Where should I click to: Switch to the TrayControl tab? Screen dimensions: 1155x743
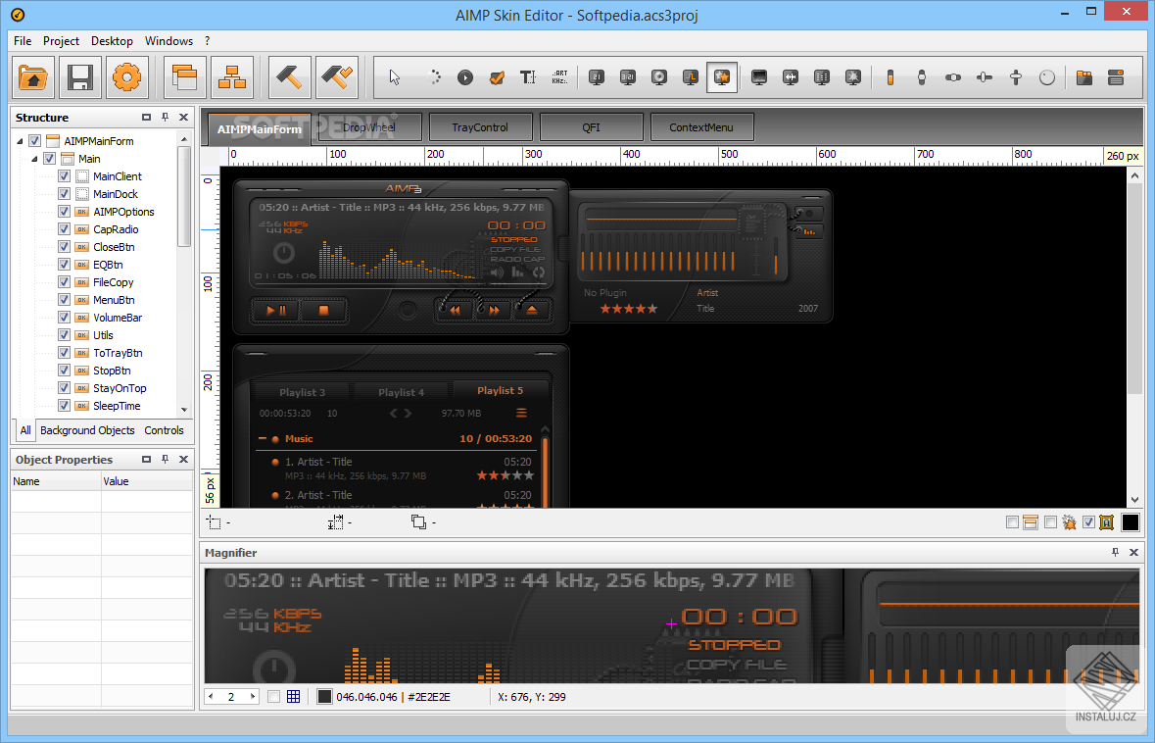480,127
